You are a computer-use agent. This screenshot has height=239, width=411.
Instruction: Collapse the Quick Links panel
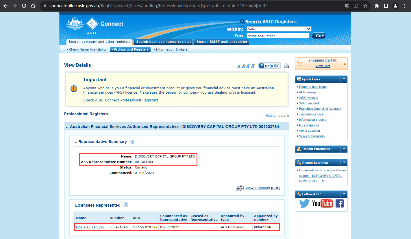pos(344,79)
